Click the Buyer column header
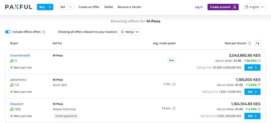 point(14,43)
